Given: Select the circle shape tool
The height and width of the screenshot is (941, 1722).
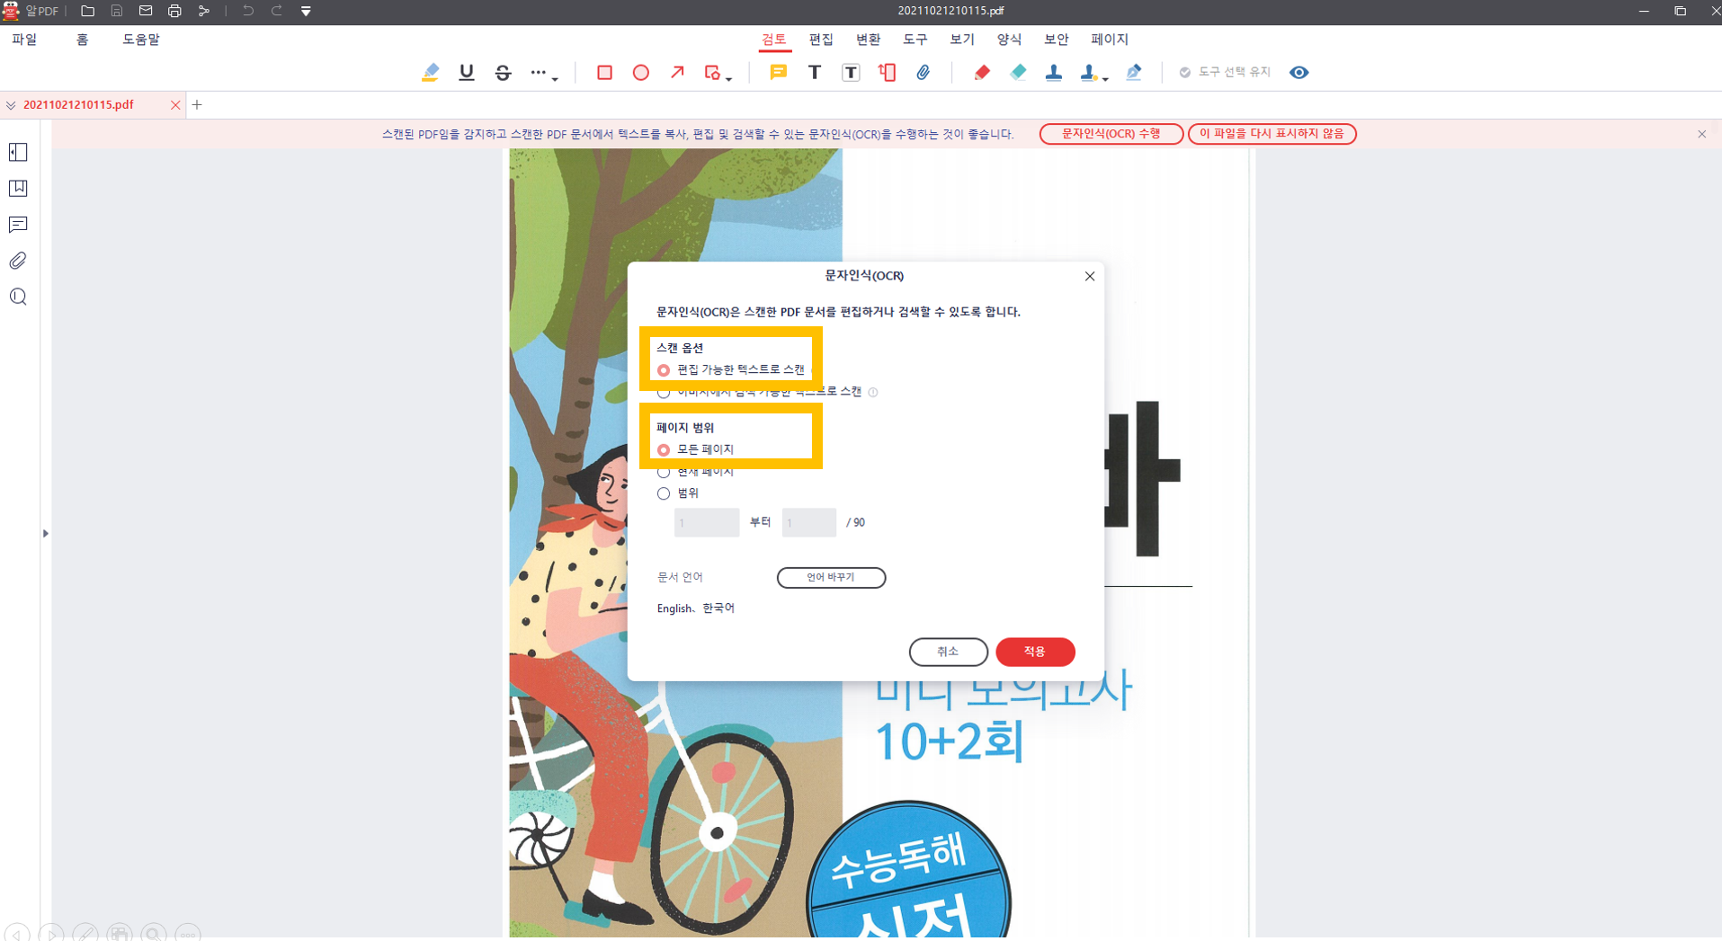Looking at the screenshot, I should pyautogui.click(x=641, y=73).
